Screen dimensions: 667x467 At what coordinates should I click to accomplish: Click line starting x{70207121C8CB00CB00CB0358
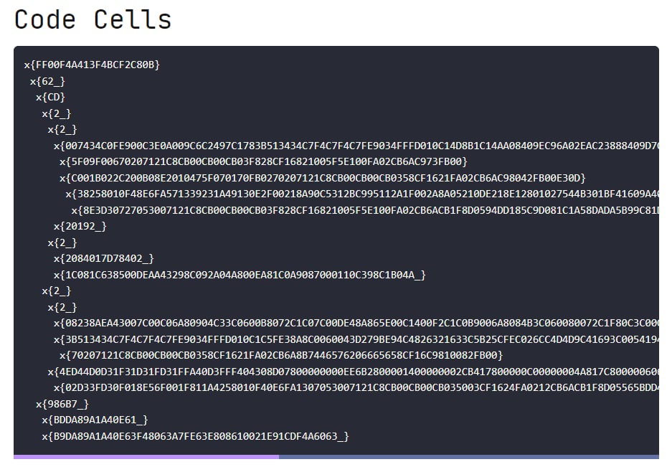281,356
